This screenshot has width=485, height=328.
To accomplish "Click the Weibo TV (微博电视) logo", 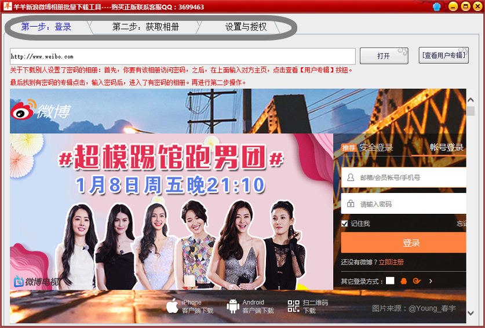I will (x=36, y=282).
